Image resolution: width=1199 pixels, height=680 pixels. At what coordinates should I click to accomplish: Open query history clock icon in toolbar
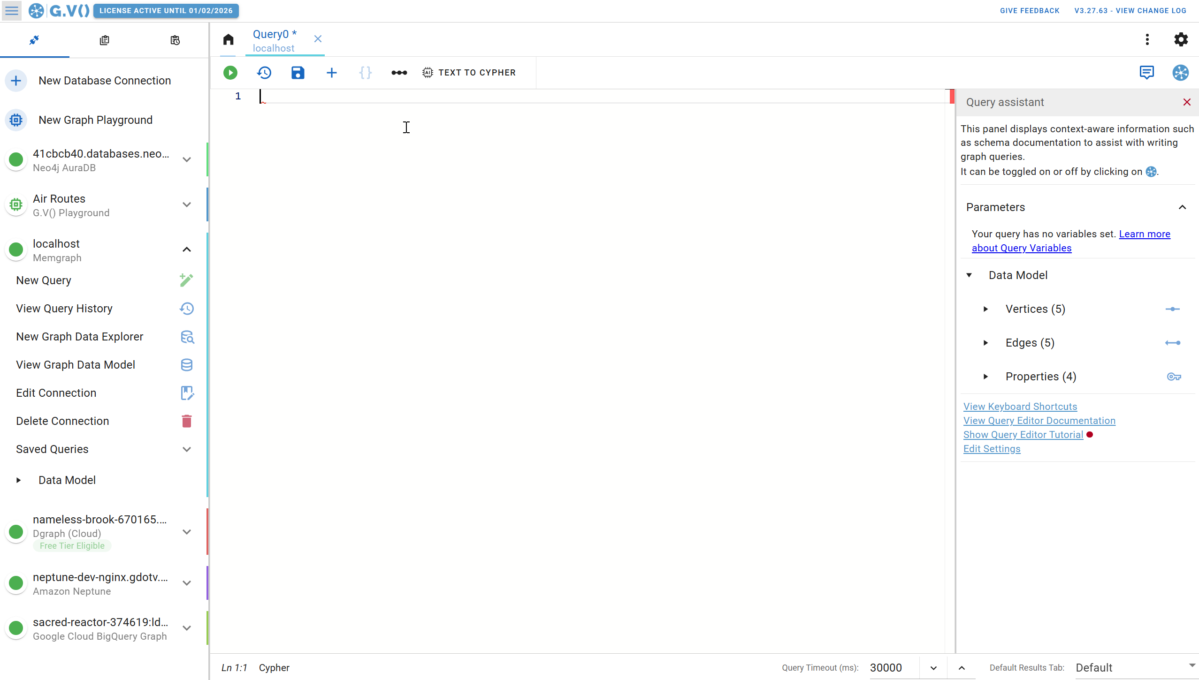pos(264,73)
